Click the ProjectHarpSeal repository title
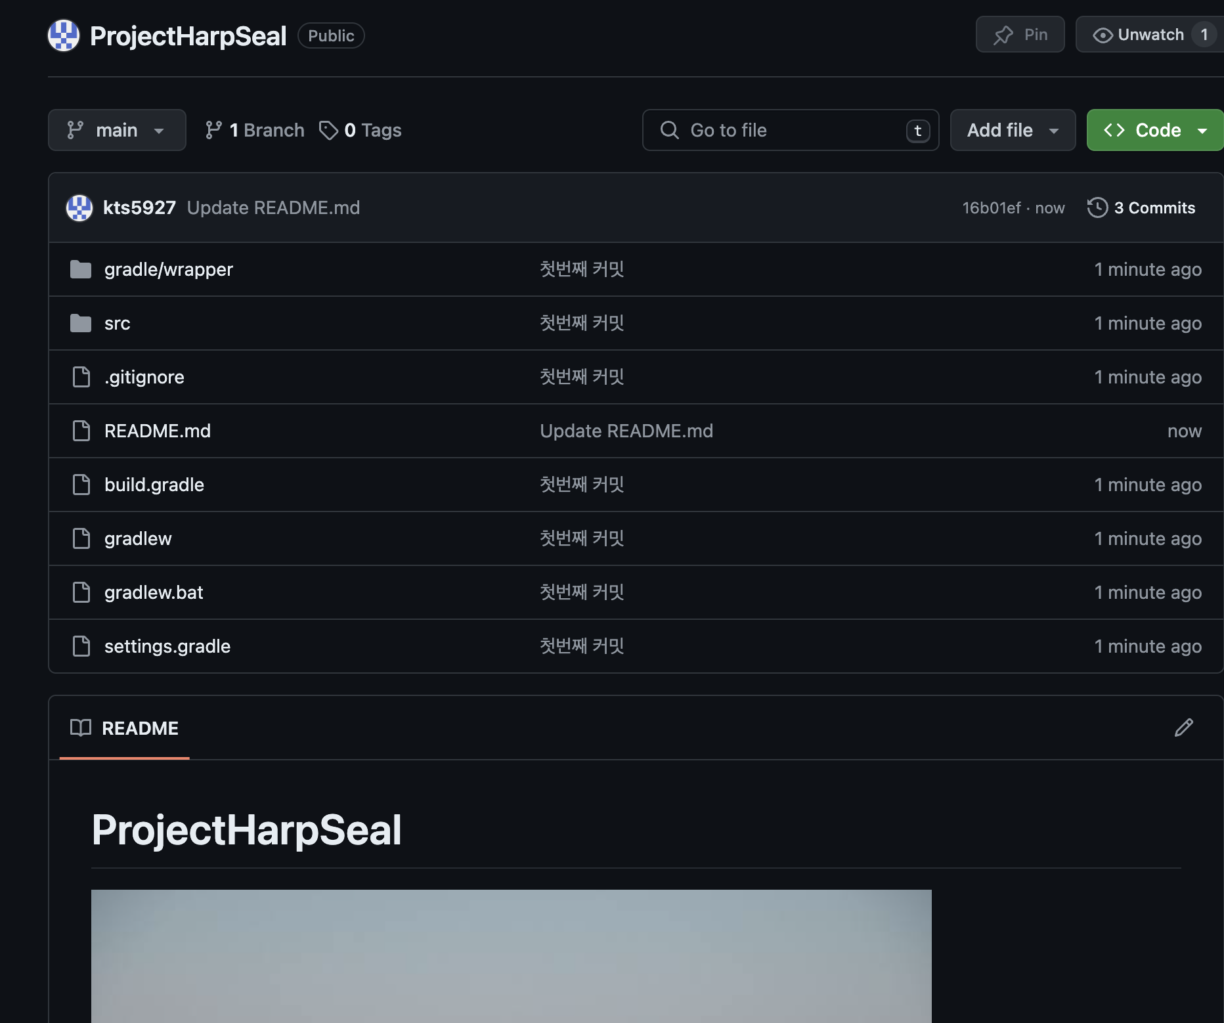 188,35
